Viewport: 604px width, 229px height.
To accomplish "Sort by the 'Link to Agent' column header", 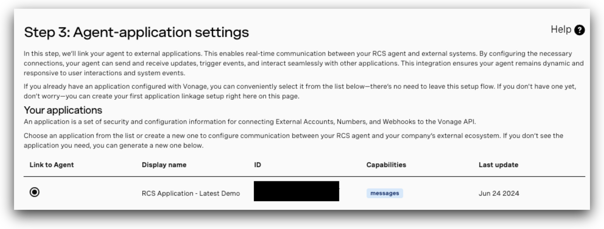I will [52, 165].
